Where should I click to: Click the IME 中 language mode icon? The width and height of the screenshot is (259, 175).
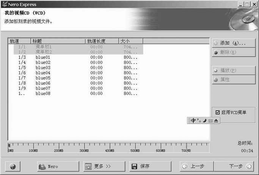[193, 121]
